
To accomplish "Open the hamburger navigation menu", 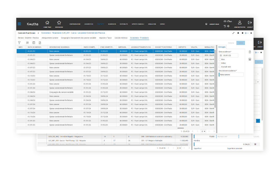I will pyautogui.click(x=19, y=24).
